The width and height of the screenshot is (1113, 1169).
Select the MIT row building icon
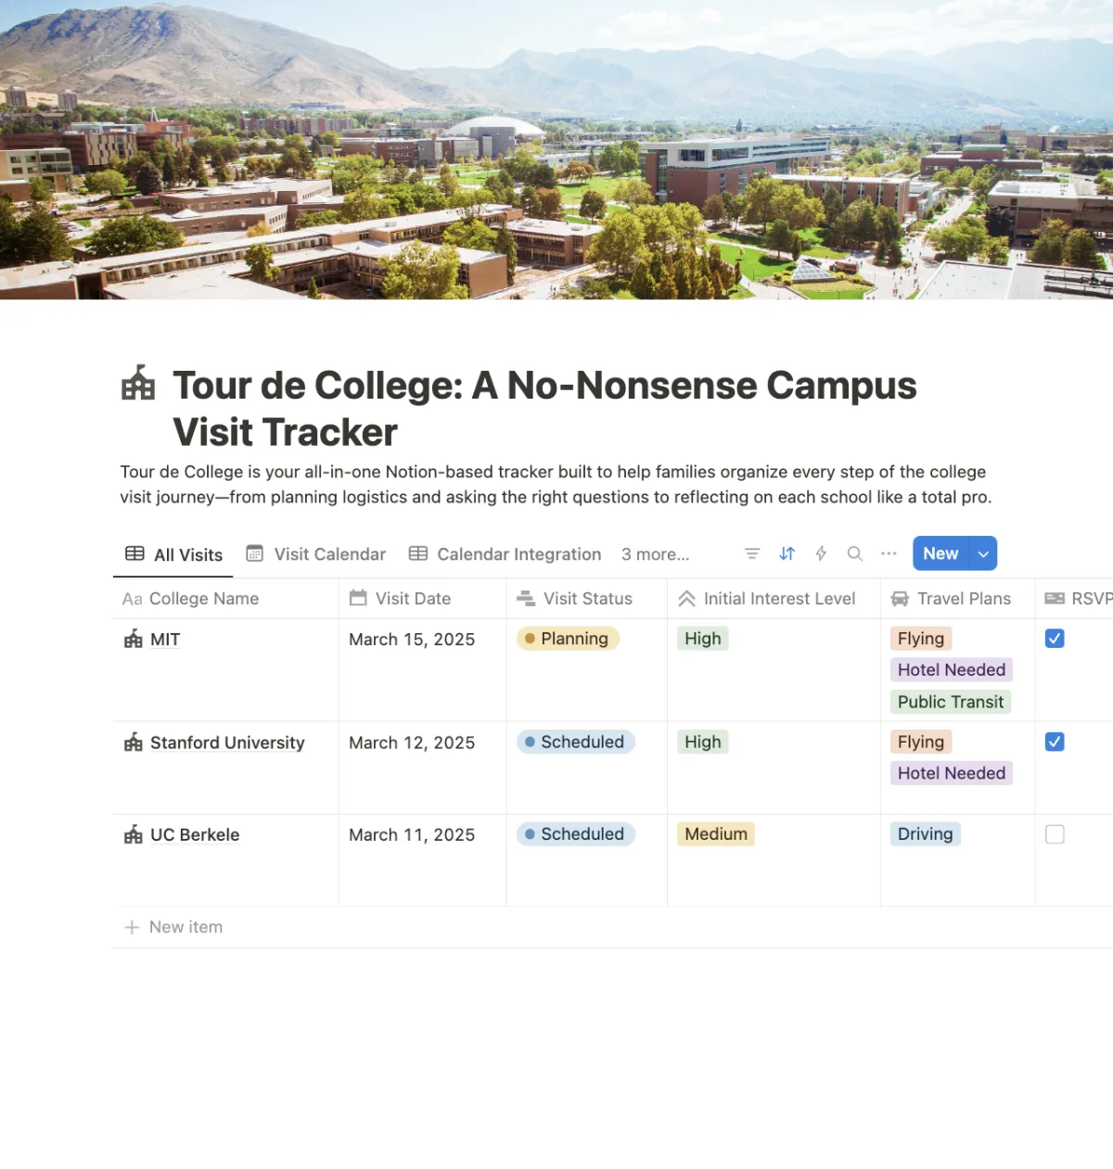click(134, 640)
